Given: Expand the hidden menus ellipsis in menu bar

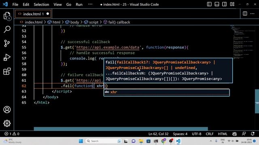Looking at the screenshot, I should (90, 4).
